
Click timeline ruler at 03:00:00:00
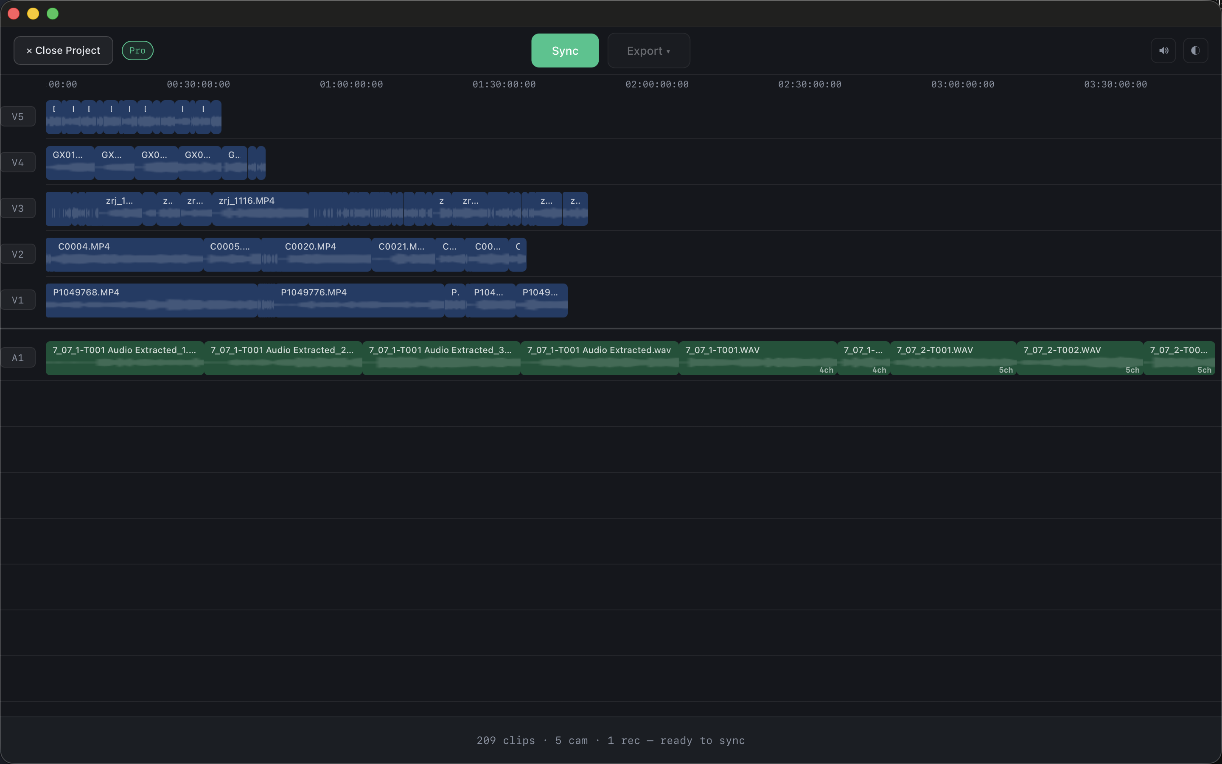[x=963, y=84]
